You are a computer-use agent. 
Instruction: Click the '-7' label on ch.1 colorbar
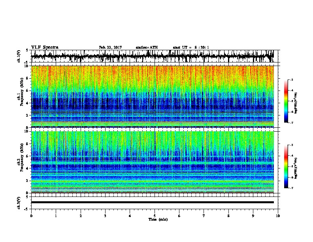point(292,123)
